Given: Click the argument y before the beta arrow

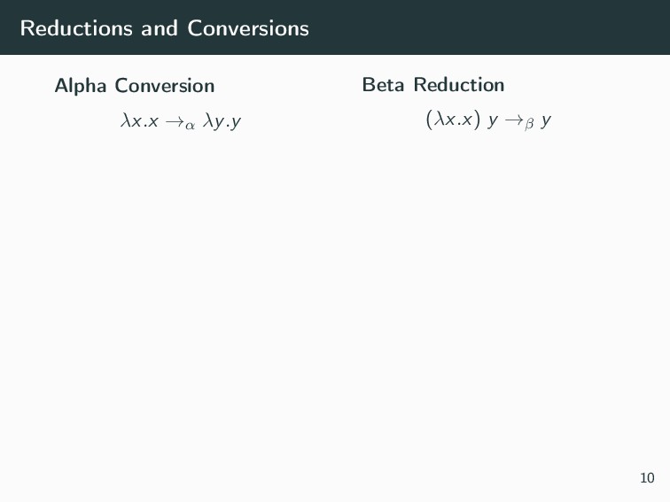Looking at the screenshot, I should point(491,120).
